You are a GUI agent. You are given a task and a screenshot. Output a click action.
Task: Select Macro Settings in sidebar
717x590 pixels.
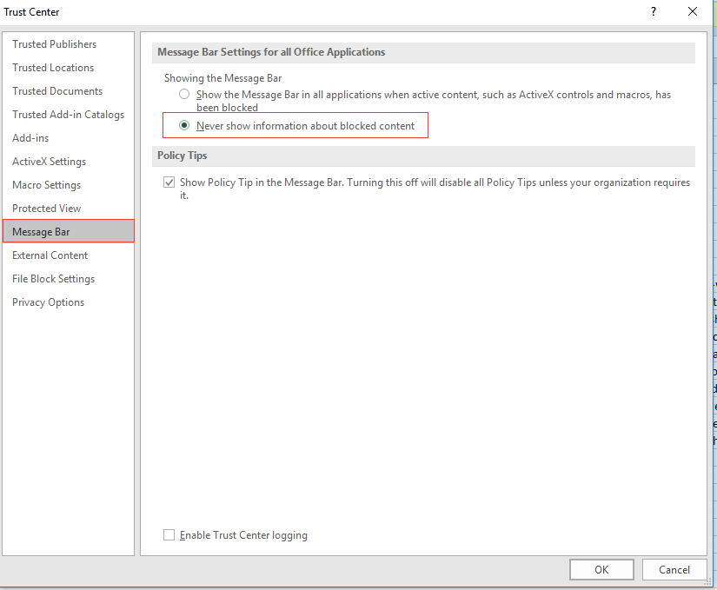tap(46, 185)
